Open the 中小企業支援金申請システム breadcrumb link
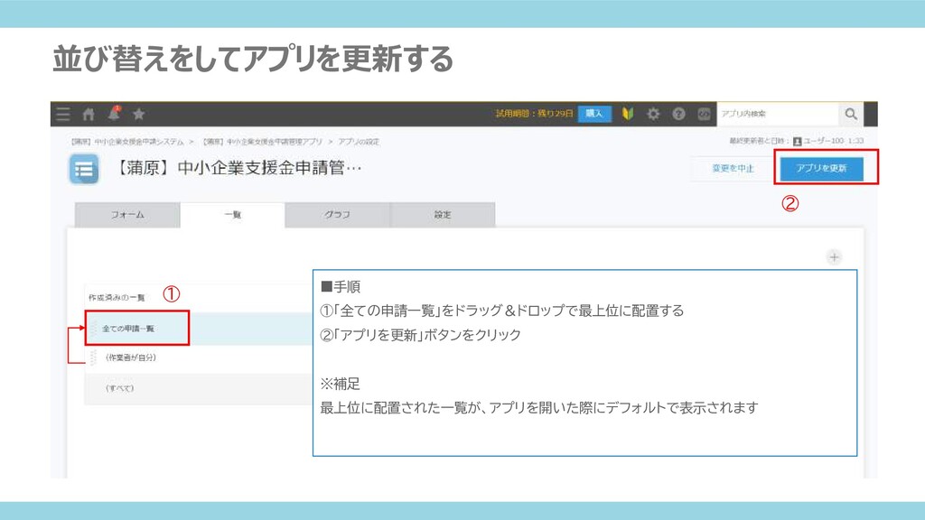Image resolution: width=925 pixels, height=520 pixels. pos(126,142)
